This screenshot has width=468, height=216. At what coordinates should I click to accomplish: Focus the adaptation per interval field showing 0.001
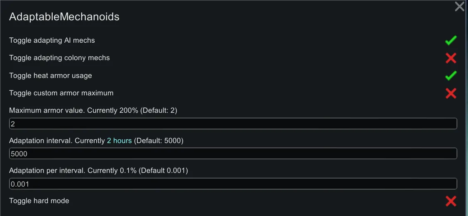(233, 184)
